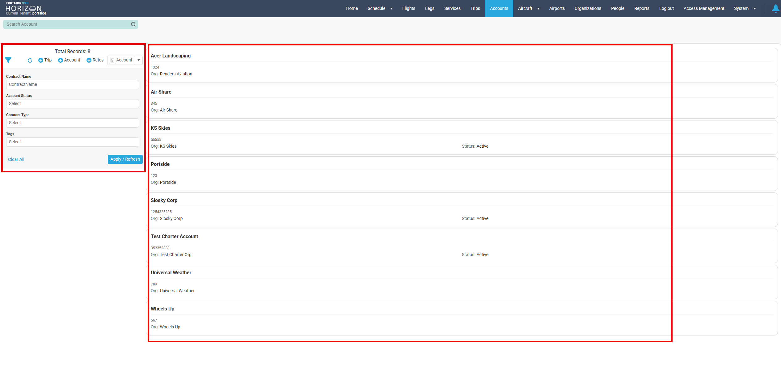Click the search magnifier icon
Viewport: 781px width, 371px height.
(x=133, y=24)
